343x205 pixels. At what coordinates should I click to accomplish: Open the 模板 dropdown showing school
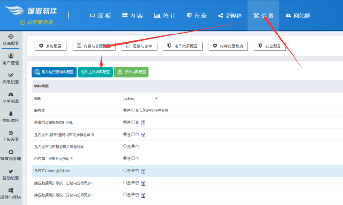[x=141, y=98]
